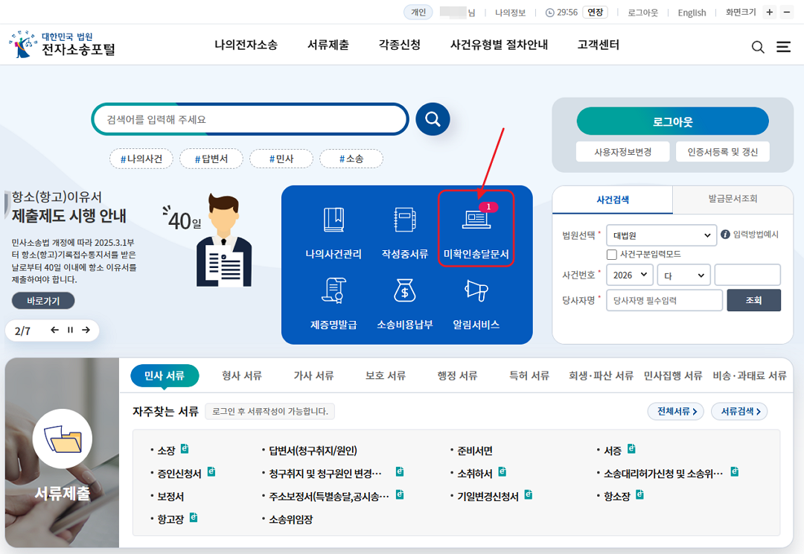The height and width of the screenshot is (554, 804).
Task: Click 나의정보 header link
Action: 510,13
